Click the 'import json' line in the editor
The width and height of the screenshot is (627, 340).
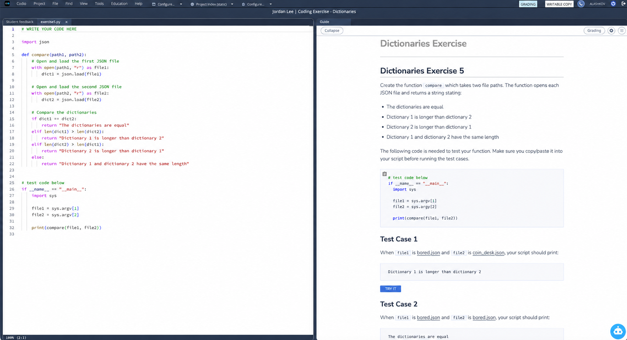(x=35, y=42)
